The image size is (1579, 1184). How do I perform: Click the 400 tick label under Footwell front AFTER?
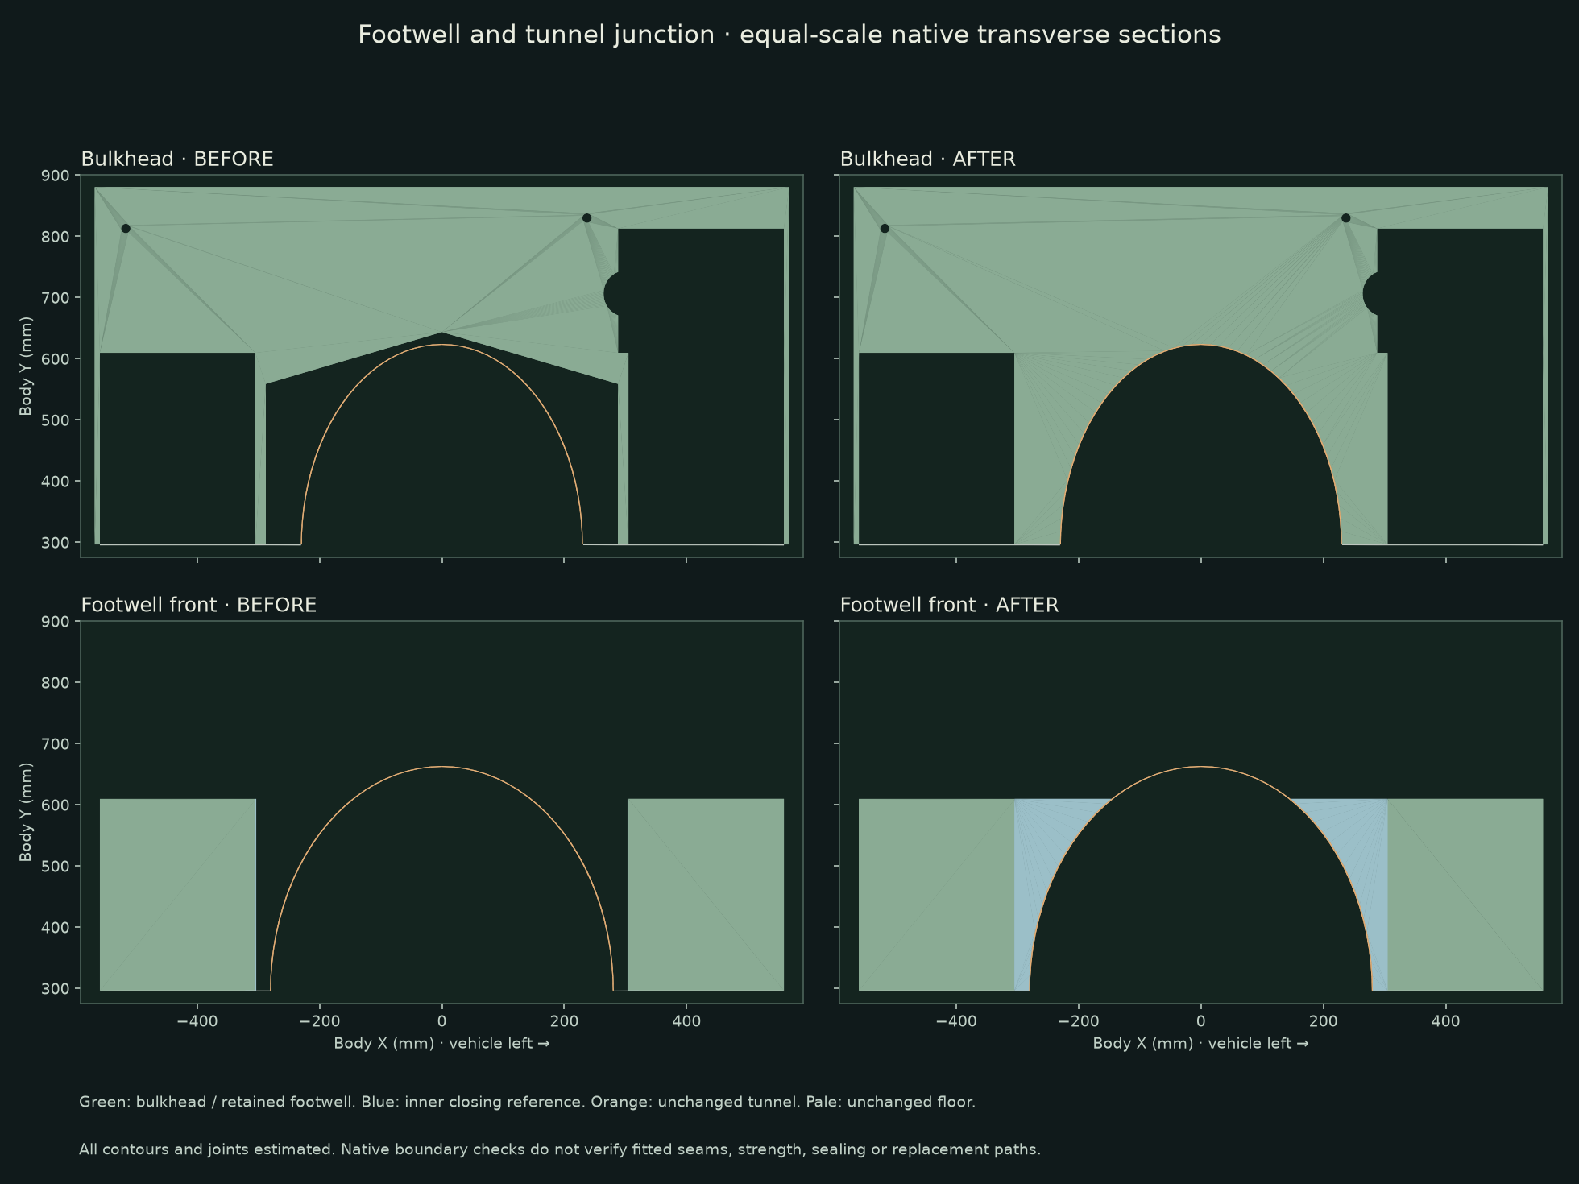pos(1445,1021)
